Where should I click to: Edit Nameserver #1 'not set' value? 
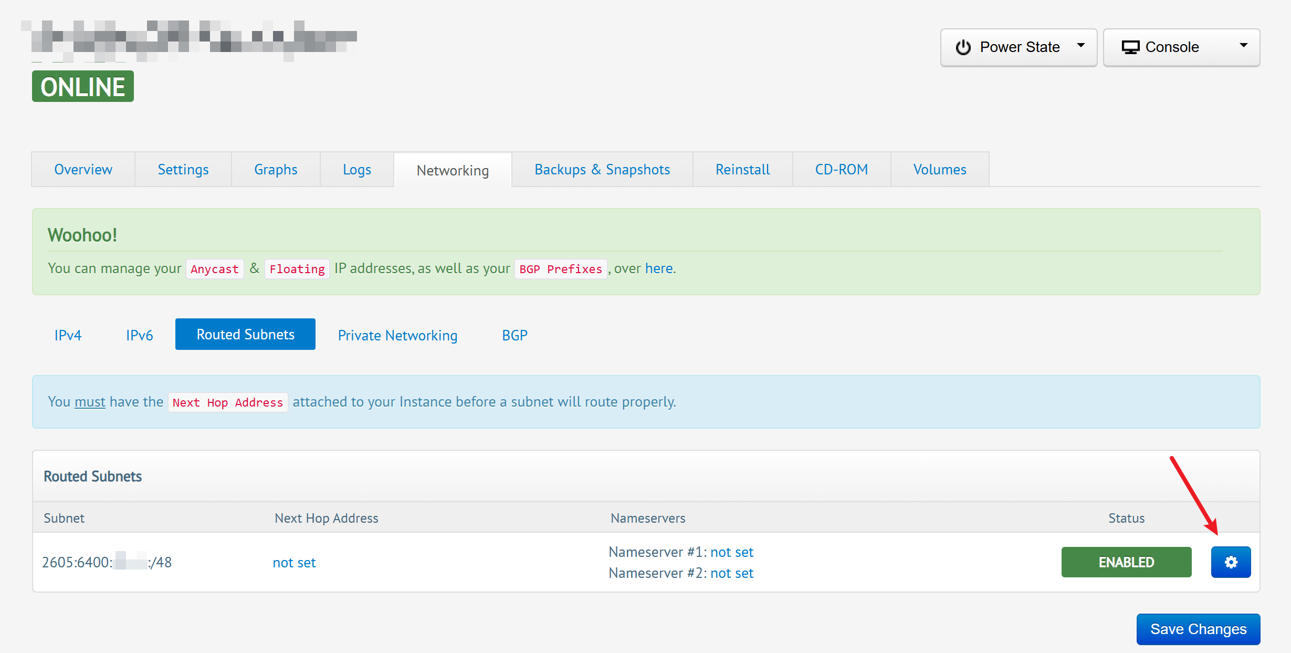(x=731, y=552)
